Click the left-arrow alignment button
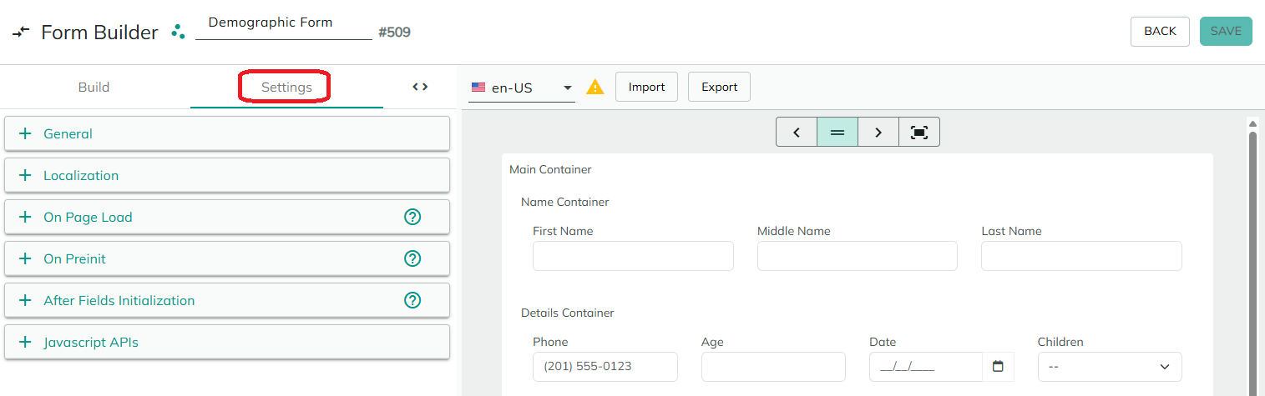The image size is (1265, 396). click(x=797, y=132)
